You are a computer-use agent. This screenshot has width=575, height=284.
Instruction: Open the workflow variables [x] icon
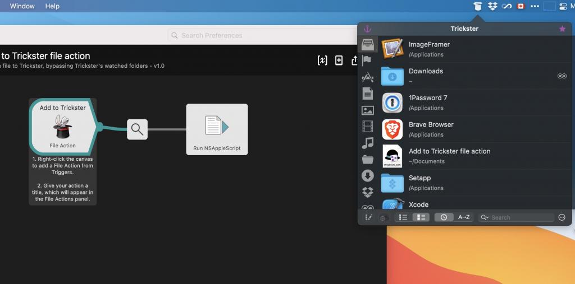tap(322, 60)
